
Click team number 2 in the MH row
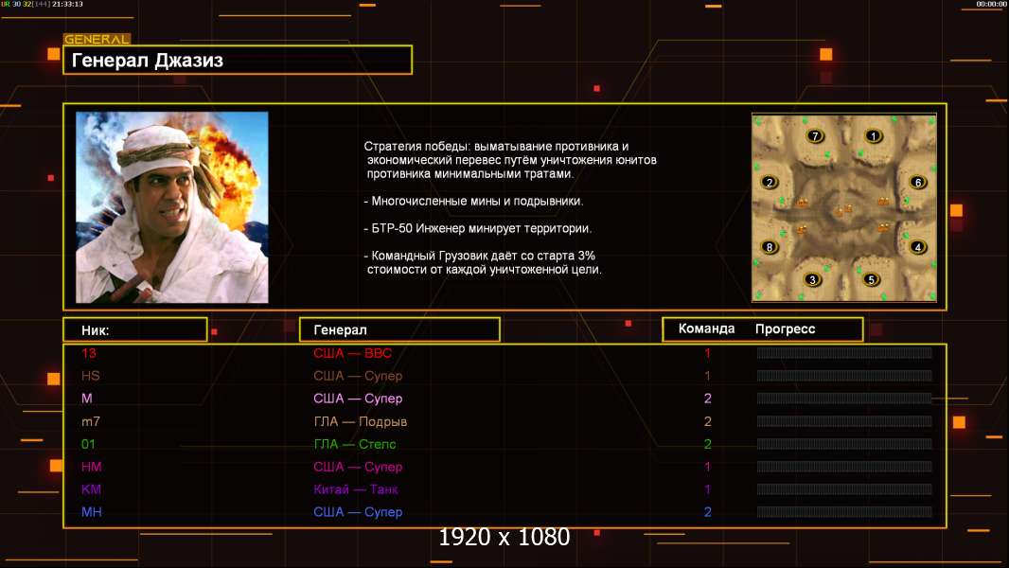click(708, 512)
